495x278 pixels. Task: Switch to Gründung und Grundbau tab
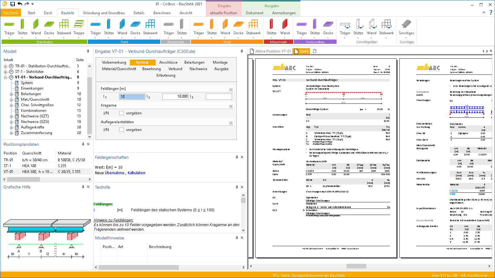104,13
